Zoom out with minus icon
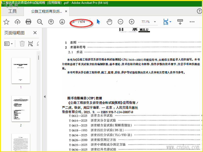The image size is (203, 152). click(120, 22)
